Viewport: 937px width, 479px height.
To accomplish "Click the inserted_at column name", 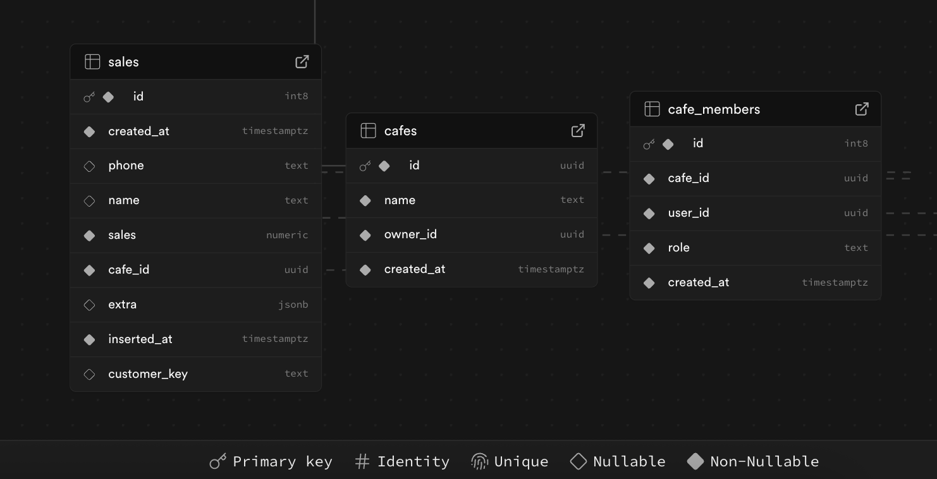I will click(x=140, y=339).
